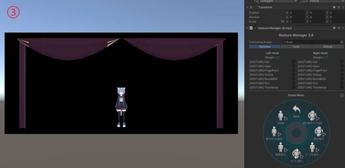
Task: Check the Left Hand Rock&Roll gesture
Action: tap(293, 79)
